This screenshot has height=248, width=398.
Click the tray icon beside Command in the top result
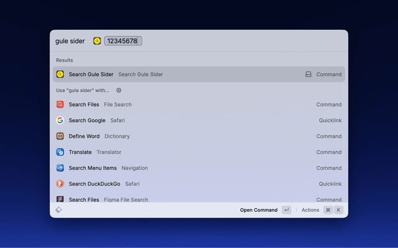[308, 74]
